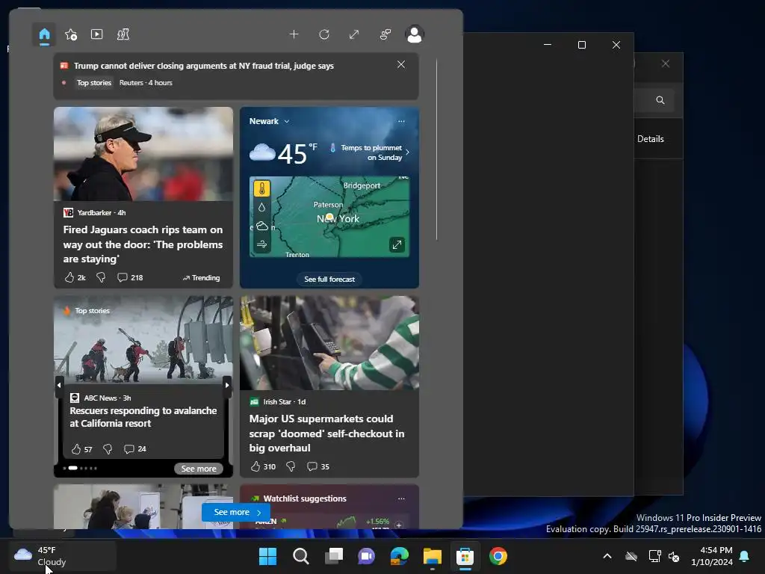
Task: Open comments on Jaguars coach story
Action: [130, 277]
